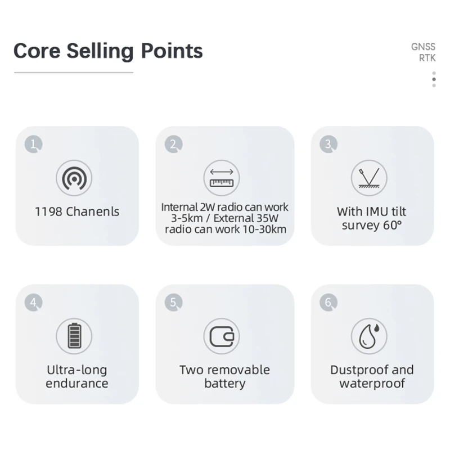The width and height of the screenshot is (450, 450).
Task: Click the waterproof droplet icon
Action: 369,336
